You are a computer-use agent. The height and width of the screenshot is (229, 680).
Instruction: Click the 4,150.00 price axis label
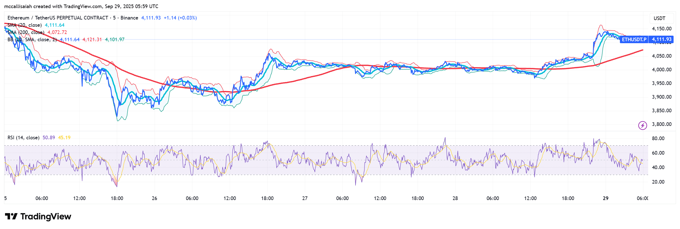click(662, 29)
